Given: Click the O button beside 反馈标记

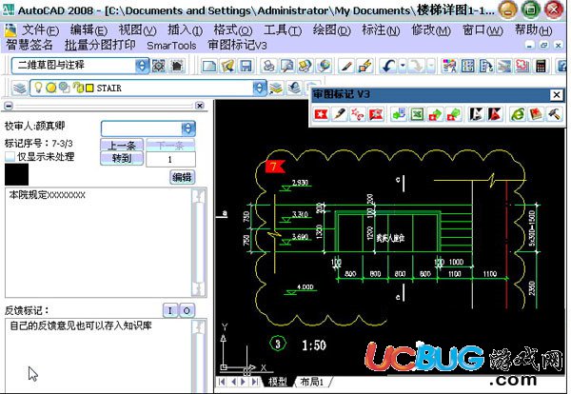Looking at the screenshot, I should 187,310.
